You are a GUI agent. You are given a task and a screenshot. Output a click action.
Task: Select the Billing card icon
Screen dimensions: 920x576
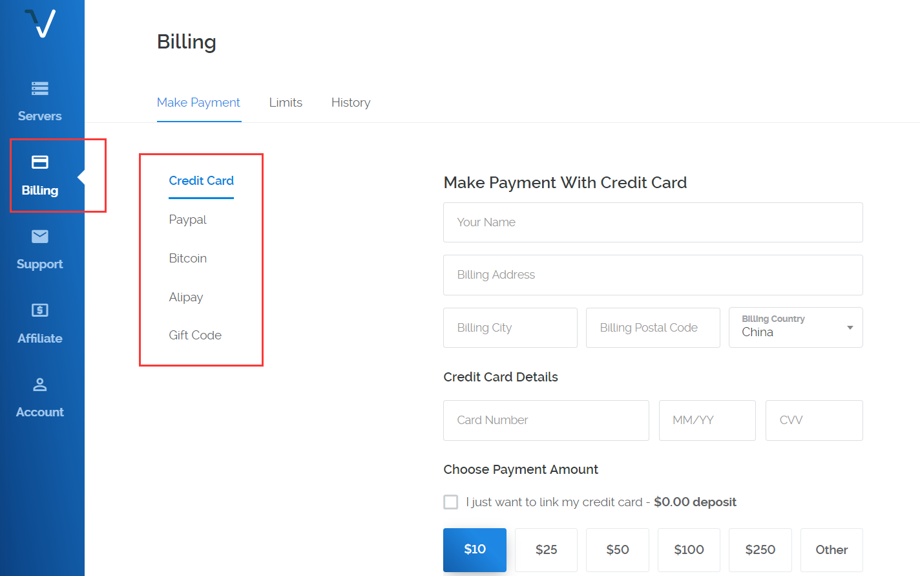point(40,162)
